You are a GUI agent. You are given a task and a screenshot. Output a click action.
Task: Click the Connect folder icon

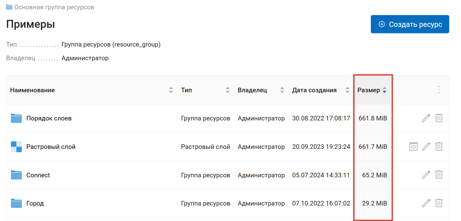16,175
